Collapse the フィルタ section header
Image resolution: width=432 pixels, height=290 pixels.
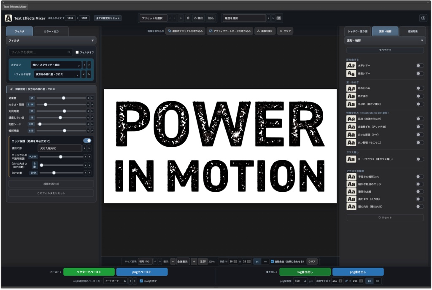(x=51, y=40)
